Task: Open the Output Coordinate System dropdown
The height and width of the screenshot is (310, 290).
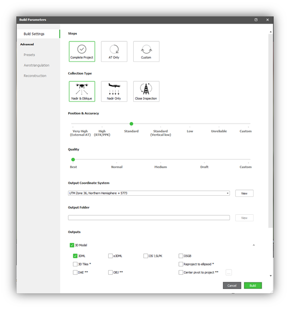Action: point(149,193)
